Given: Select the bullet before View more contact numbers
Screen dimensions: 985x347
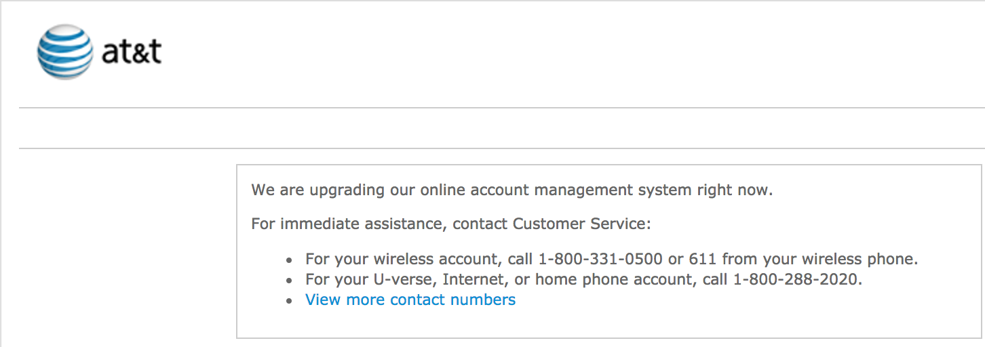Looking at the screenshot, I should tap(290, 301).
